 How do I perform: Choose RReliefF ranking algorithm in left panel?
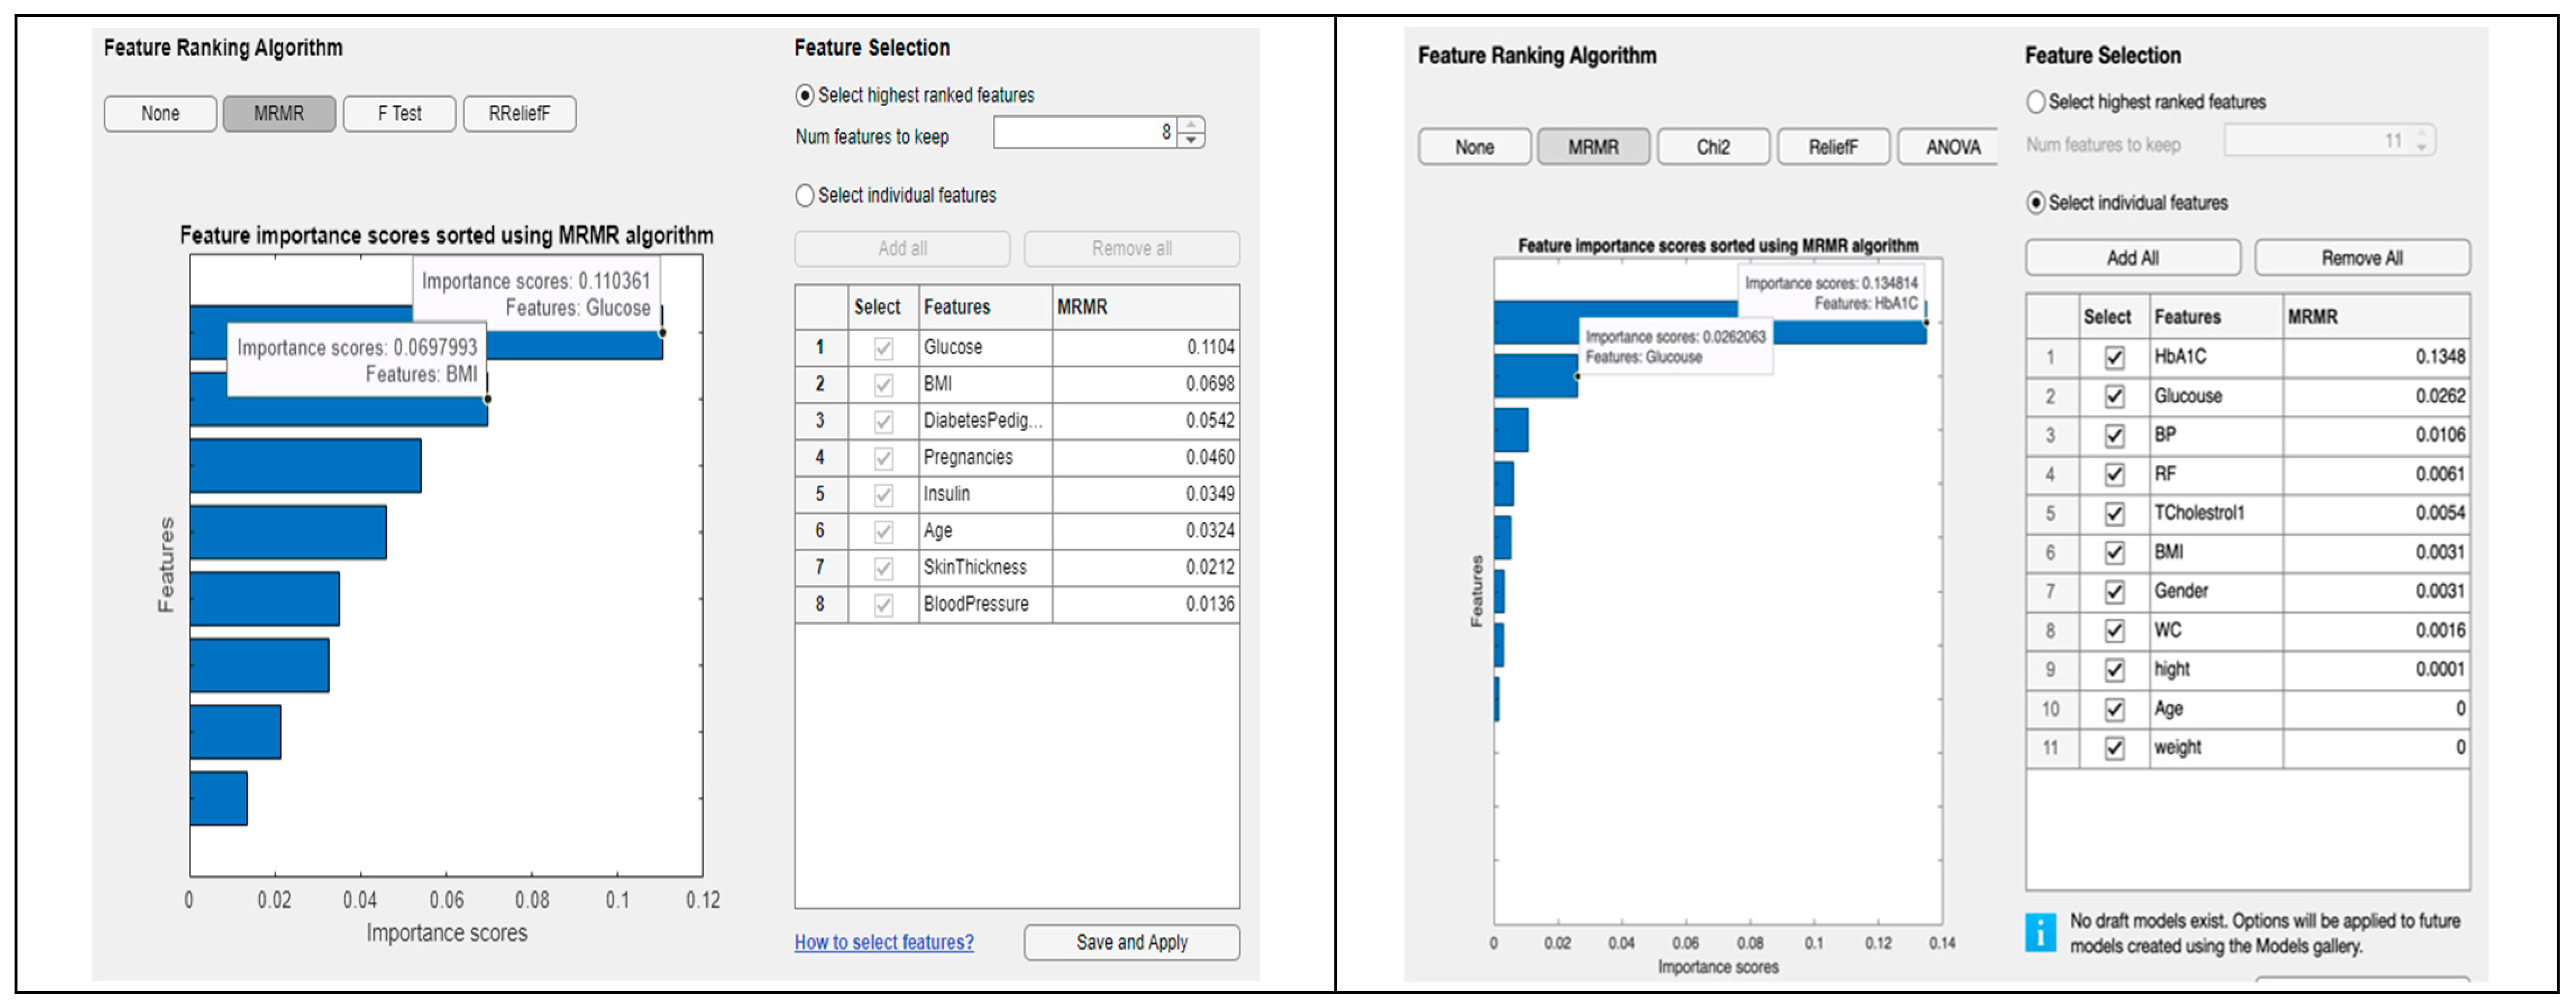coord(519,114)
